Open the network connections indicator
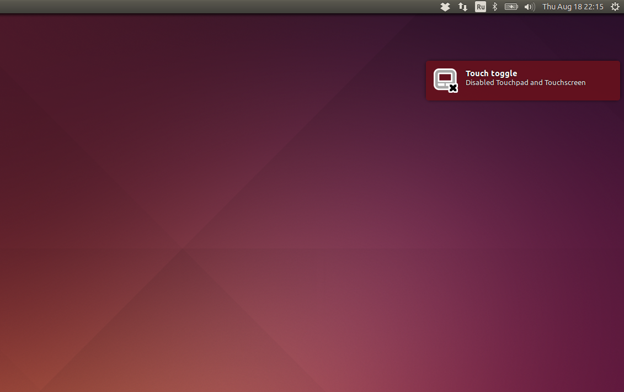 (x=463, y=7)
